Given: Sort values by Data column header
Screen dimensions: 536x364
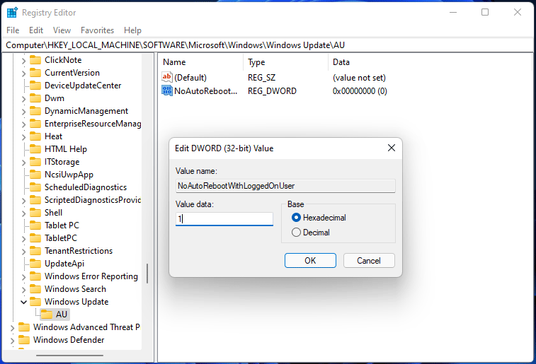Looking at the screenshot, I should coord(430,62).
